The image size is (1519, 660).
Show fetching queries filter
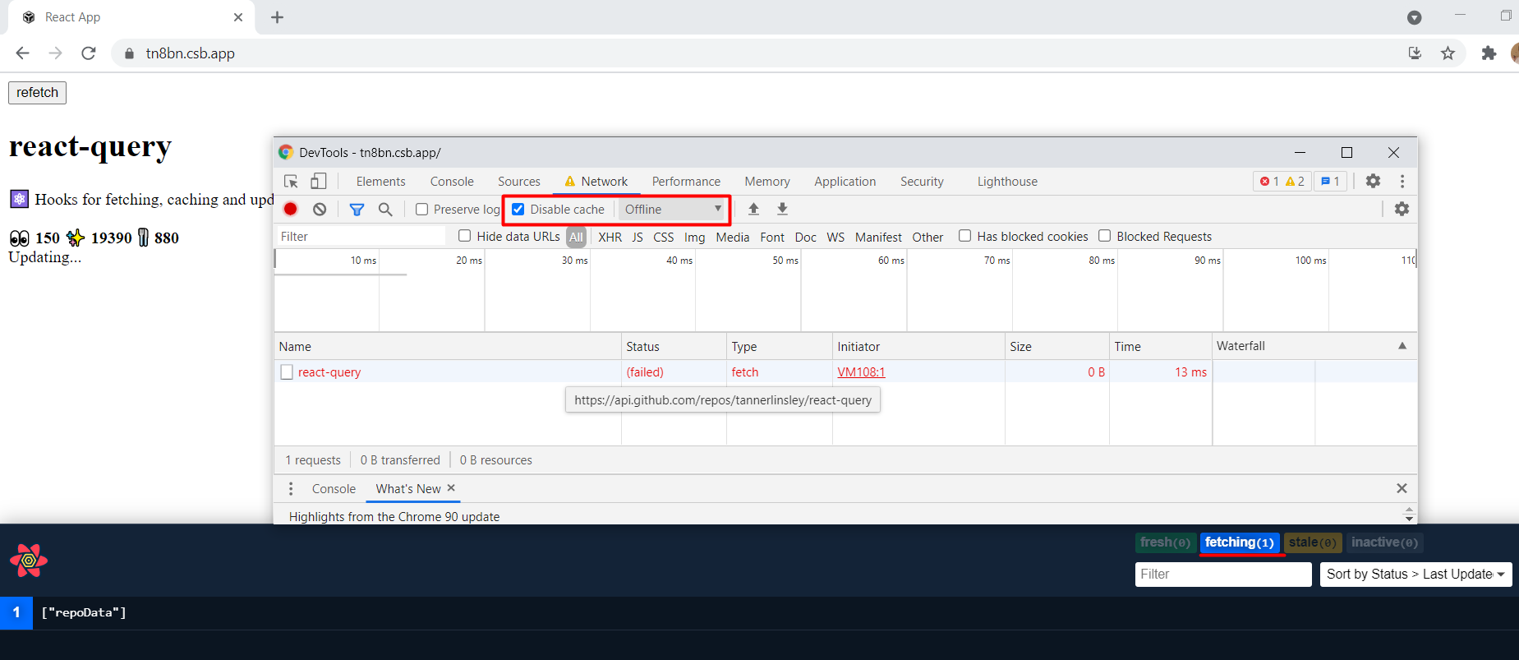[x=1239, y=542]
